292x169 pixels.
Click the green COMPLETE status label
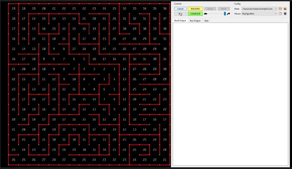(x=195, y=14)
